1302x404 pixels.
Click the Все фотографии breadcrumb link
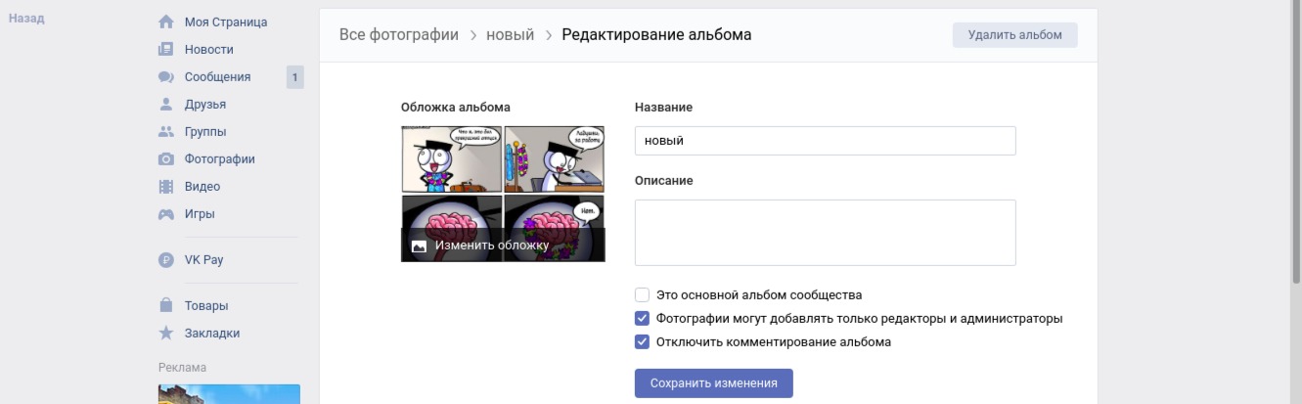click(x=399, y=35)
